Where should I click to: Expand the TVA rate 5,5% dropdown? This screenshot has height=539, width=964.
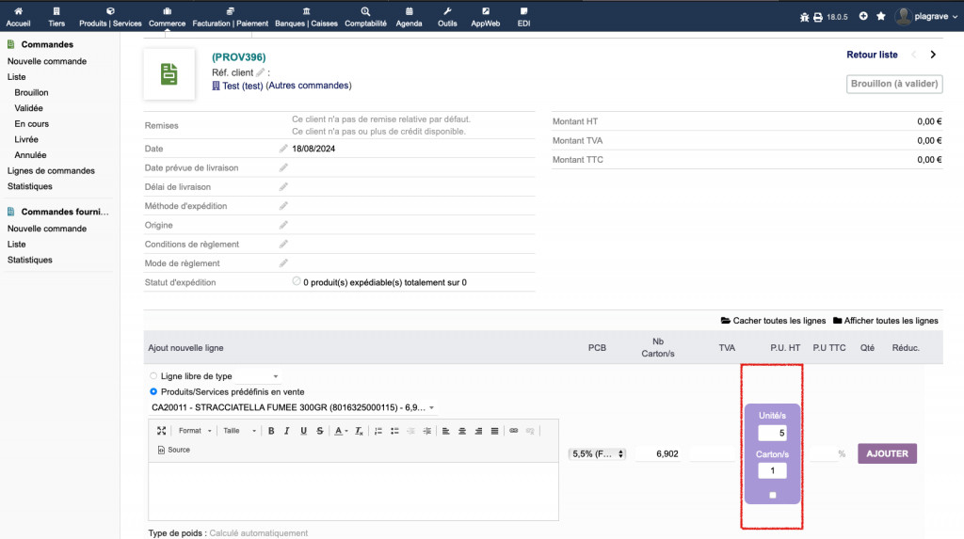pos(597,453)
